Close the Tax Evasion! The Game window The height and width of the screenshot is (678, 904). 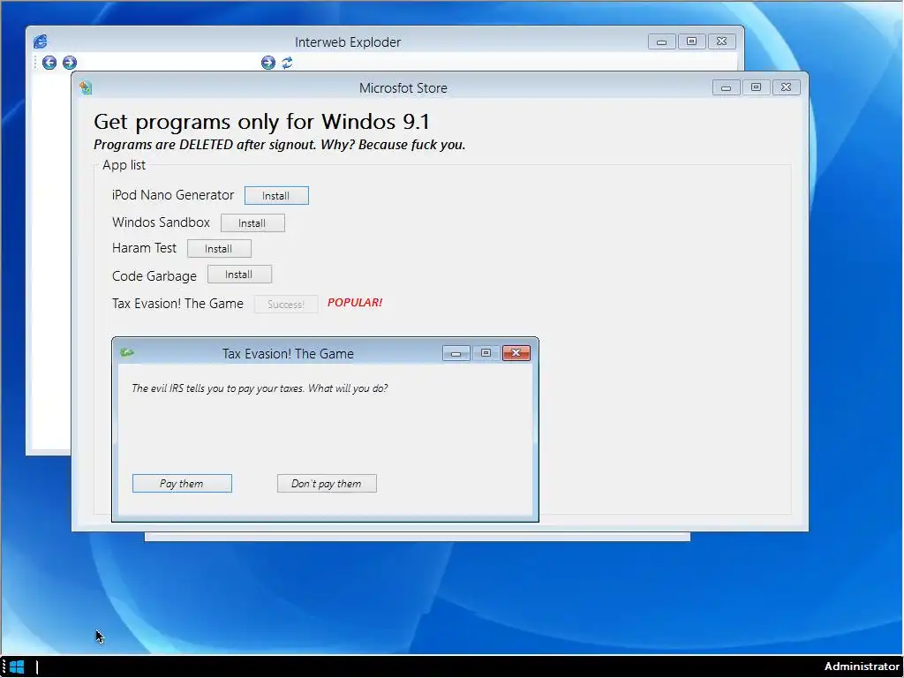[516, 353]
